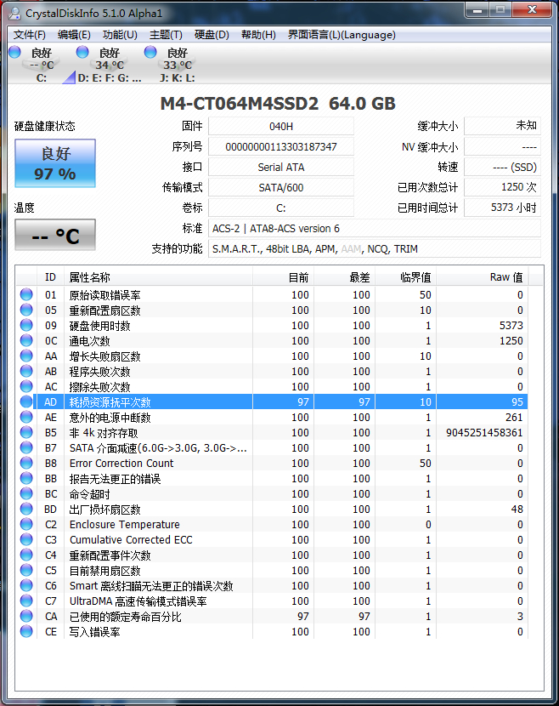The width and height of the screenshot is (559, 706).
Task: Select the 耗损资源抚平次数 attribute name
Action: (x=110, y=402)
